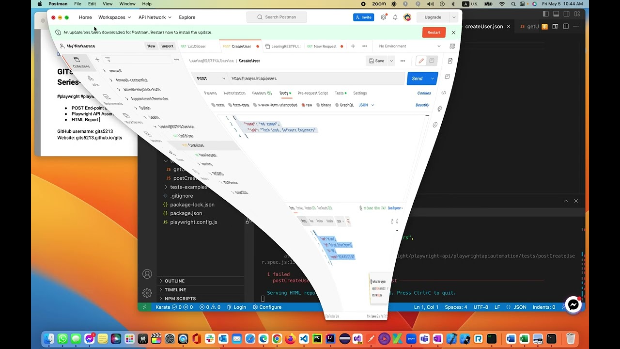Open the API Network dropdown

(155, 17)
